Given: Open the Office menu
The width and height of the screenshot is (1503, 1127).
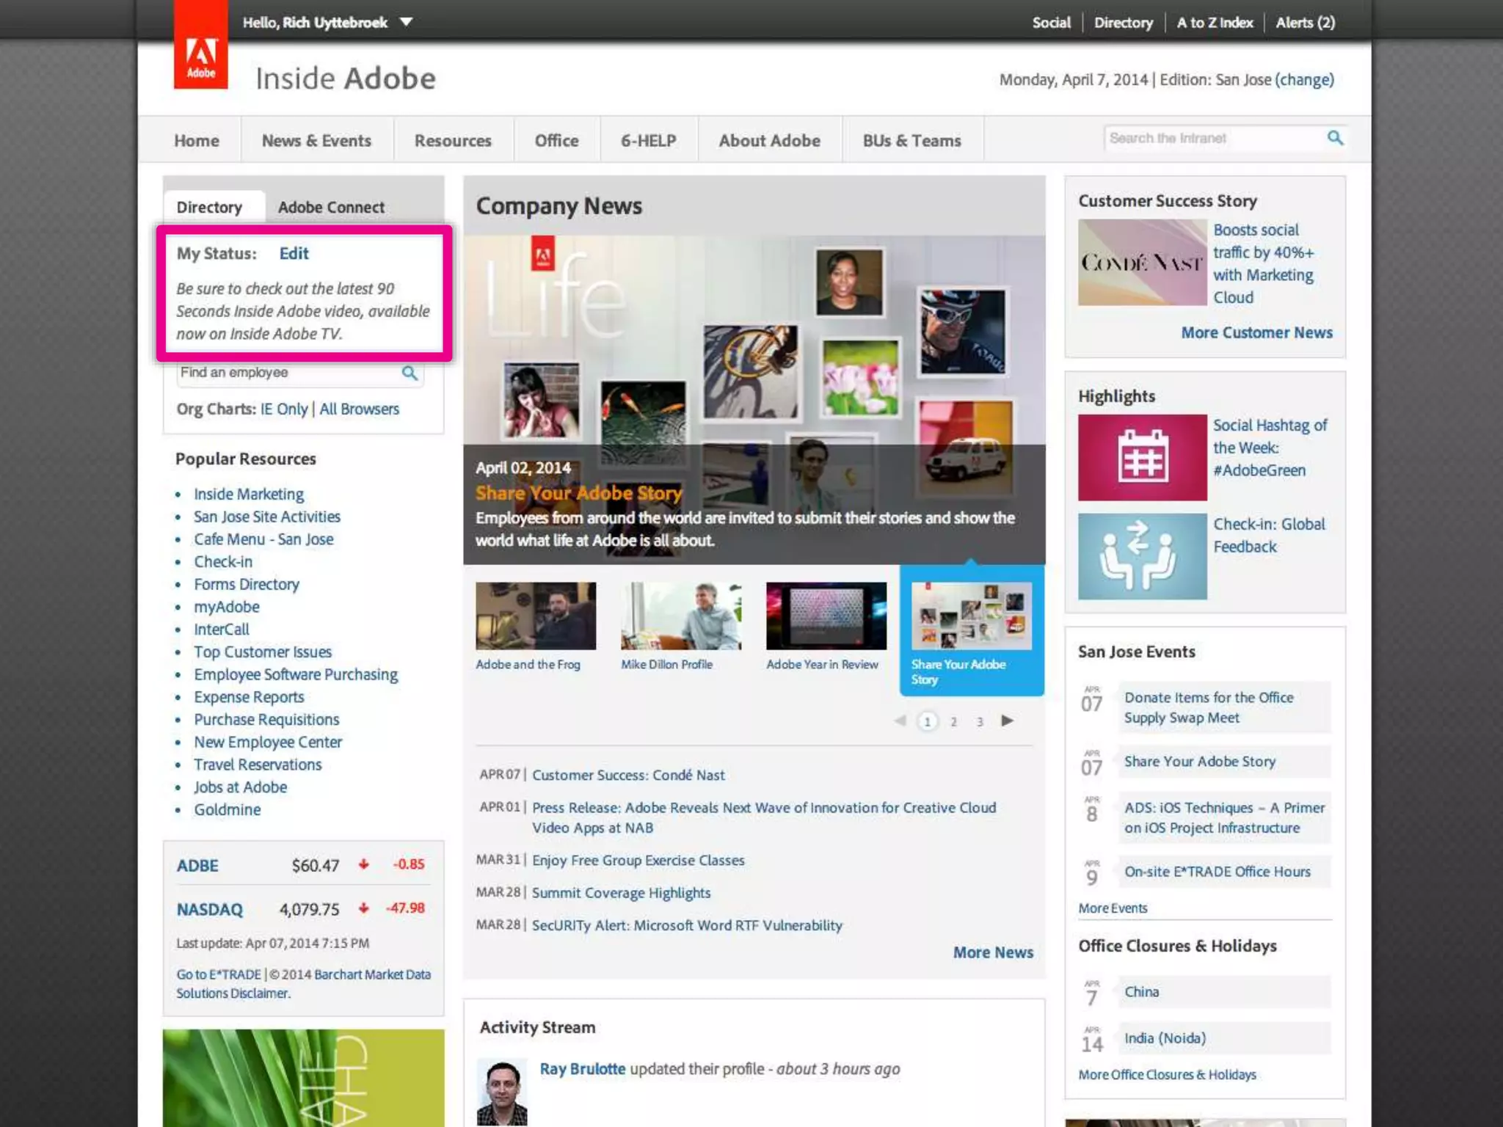Looking at the screenshot, I should (x=556, y=140).
